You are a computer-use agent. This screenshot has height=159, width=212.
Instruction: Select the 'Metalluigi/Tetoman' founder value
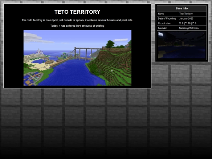coord(192,28)
